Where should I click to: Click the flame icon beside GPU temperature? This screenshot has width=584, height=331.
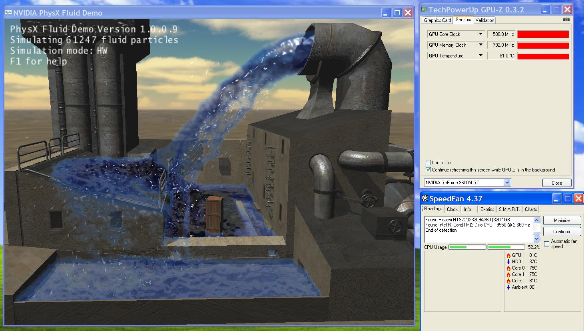[x=508, y=255]
